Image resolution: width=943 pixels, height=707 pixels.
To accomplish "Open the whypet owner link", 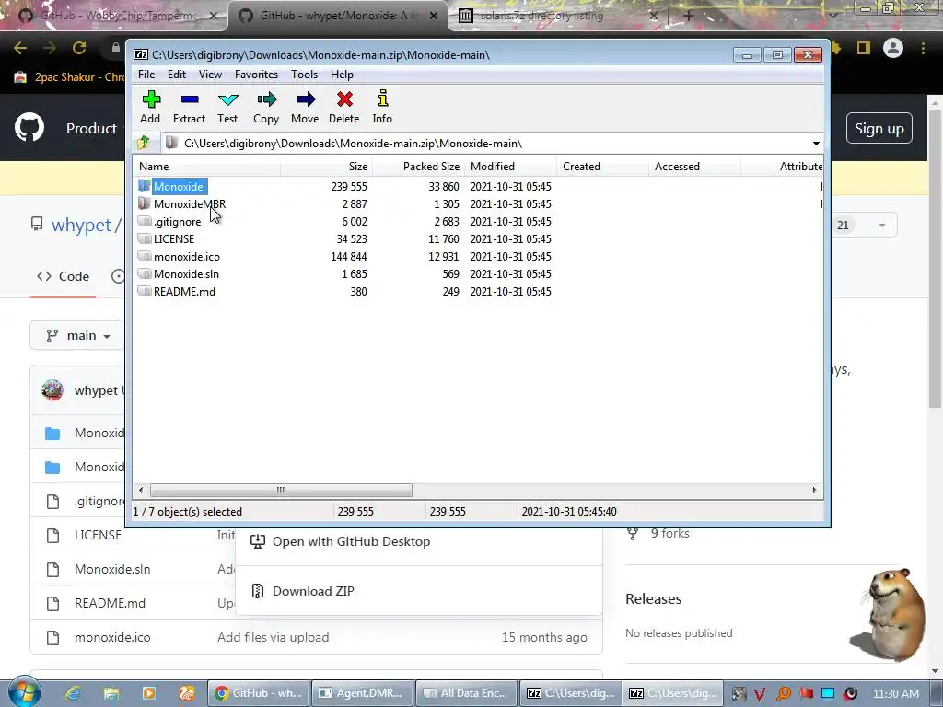I will pos(81,225).
